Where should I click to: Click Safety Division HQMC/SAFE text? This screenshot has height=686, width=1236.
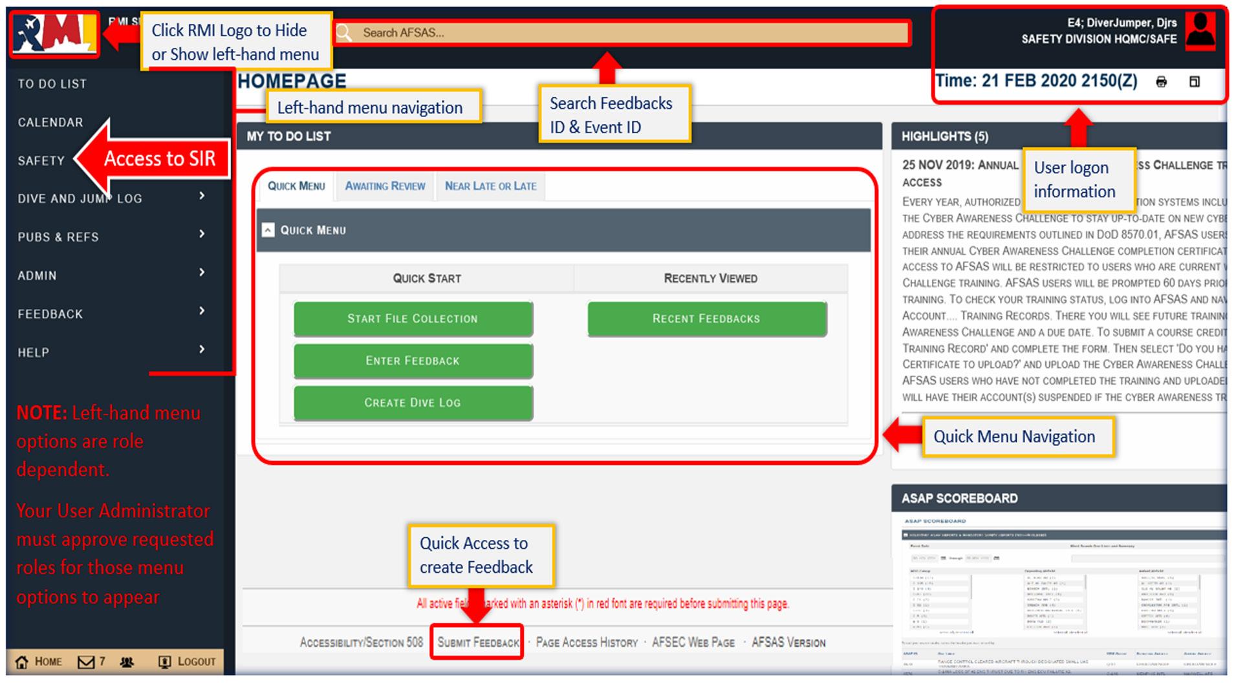coord(1099,39)
